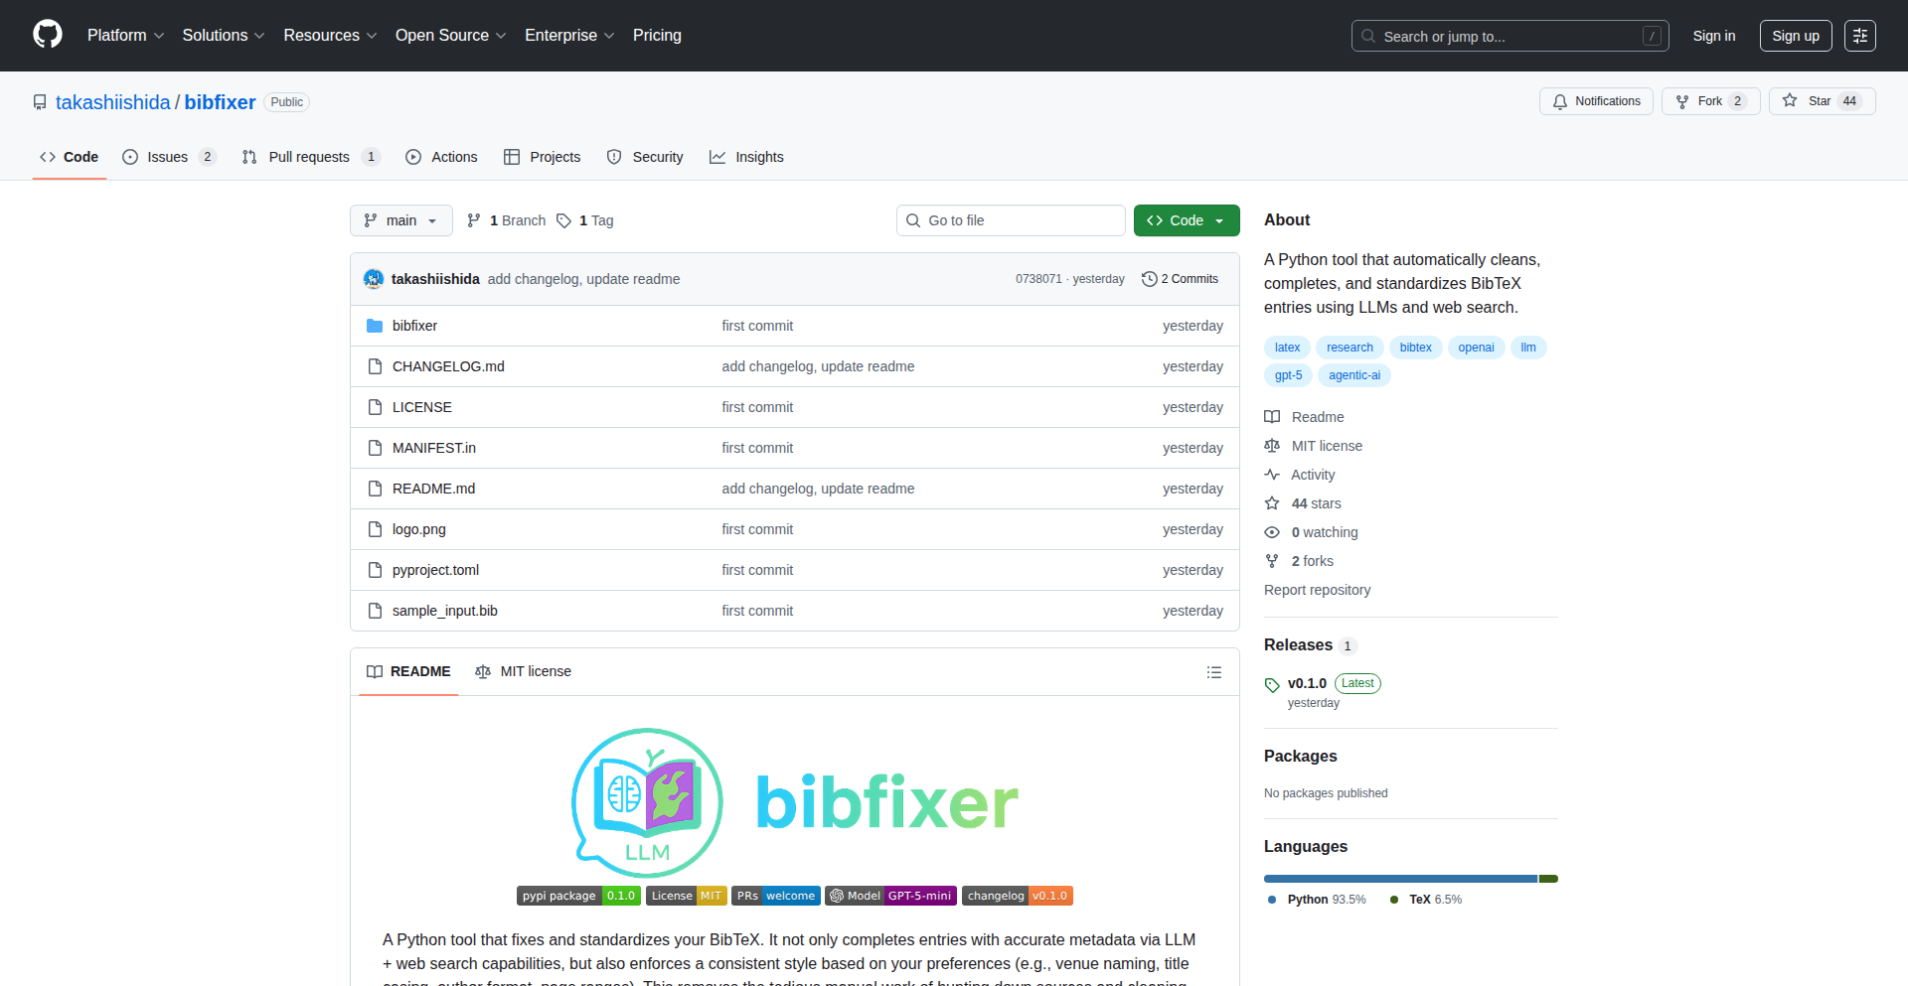Click the Python 93.5% language entry
The height and width of the screenshot is (986, 1908).
click(x=1317, y=900)
